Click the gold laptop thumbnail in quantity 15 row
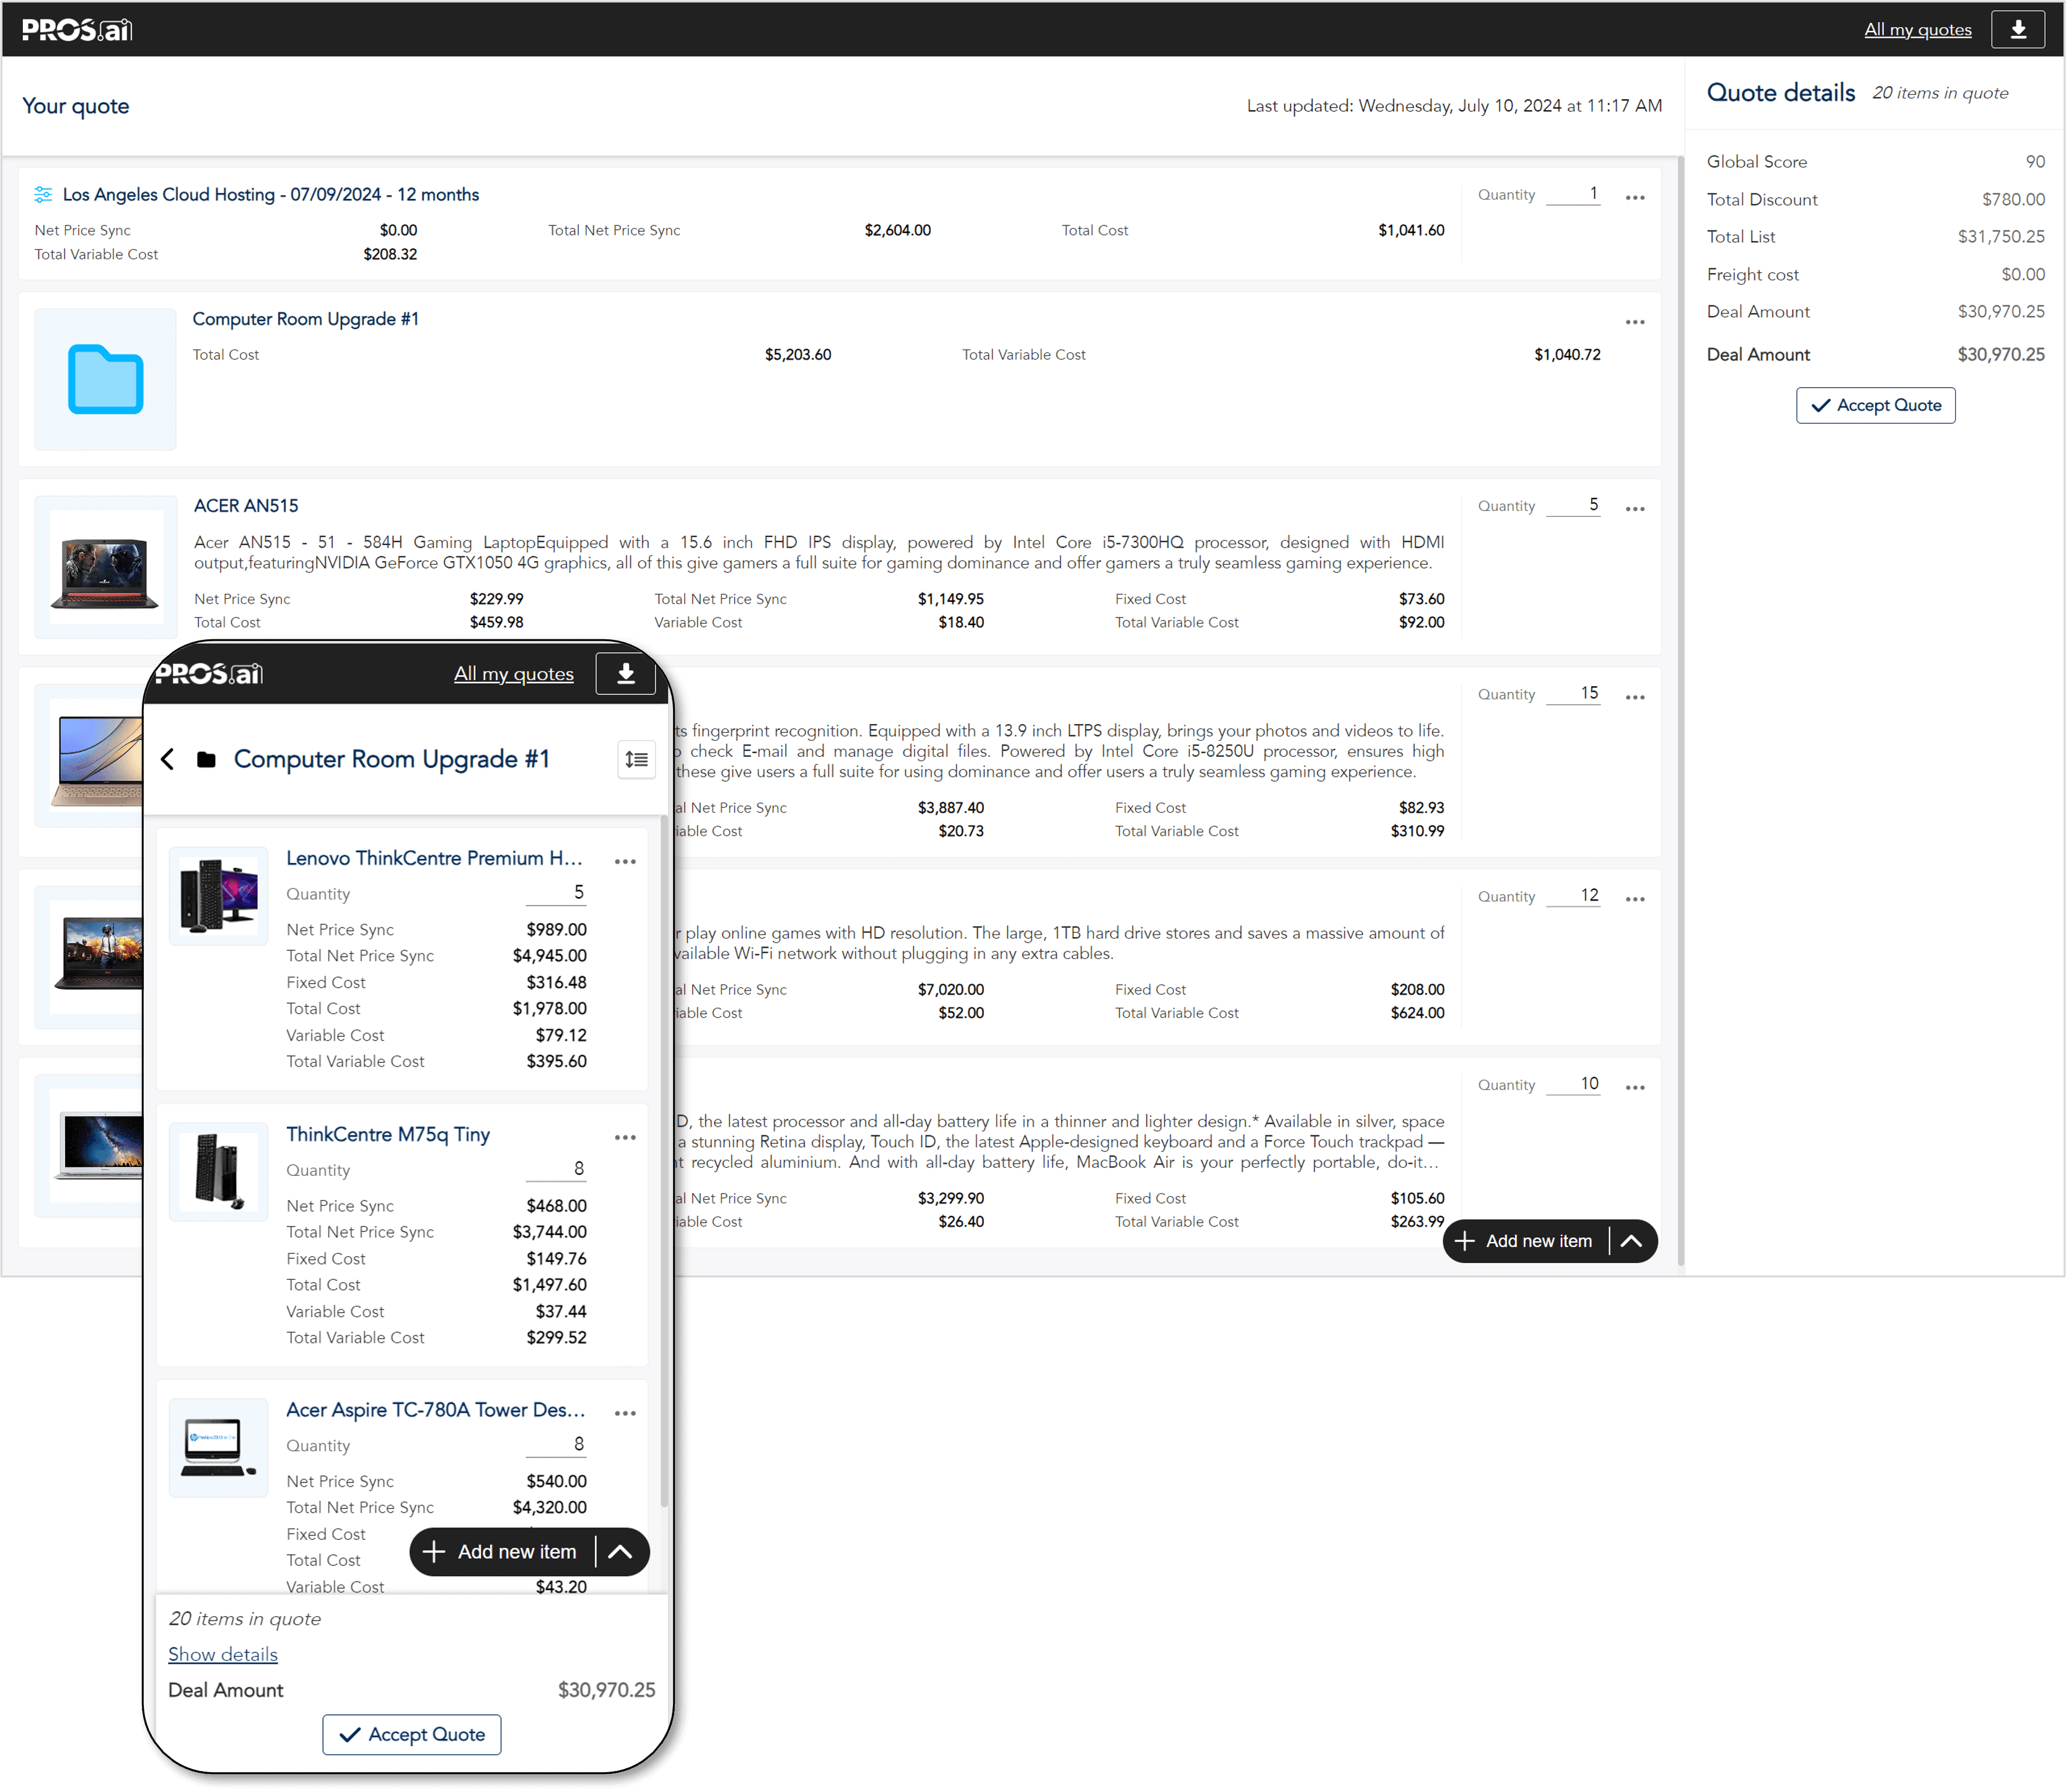Screen dimensions: 2066x1792 pyautogui.click(x=89, y=756)
